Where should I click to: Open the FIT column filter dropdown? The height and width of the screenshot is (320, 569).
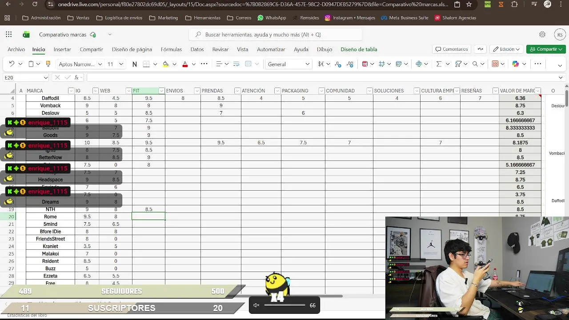[x=162, y=91]
